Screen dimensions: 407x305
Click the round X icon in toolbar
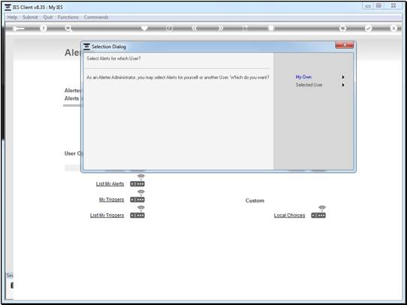click(393, 29)
